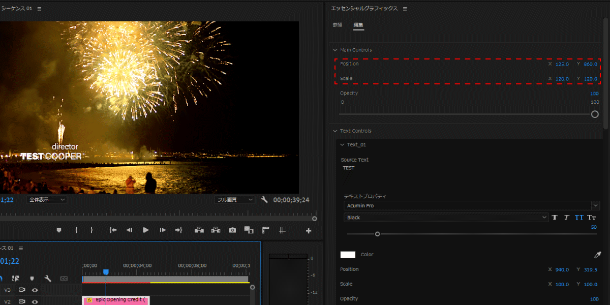The height and width of the screenshot is (305, 610).
Task: Toggle V3 track output eye
Action: coord(35,290)
